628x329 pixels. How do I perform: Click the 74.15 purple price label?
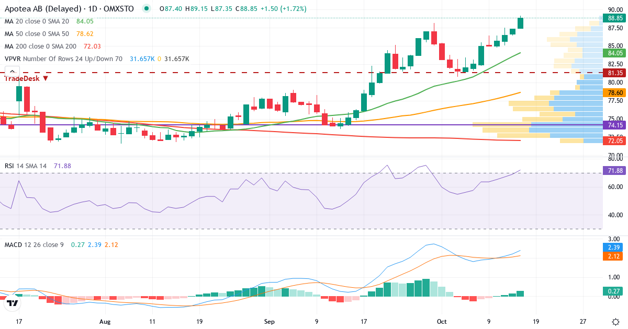click(x=614, y=125)
